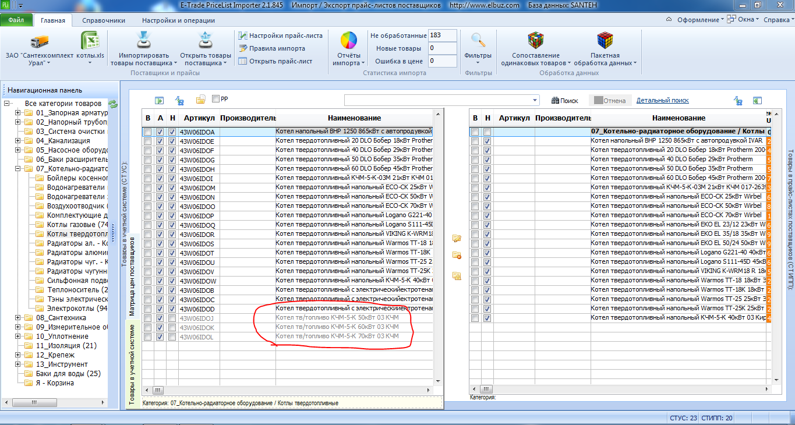Click the green export icon above right table

pos(757,100)
